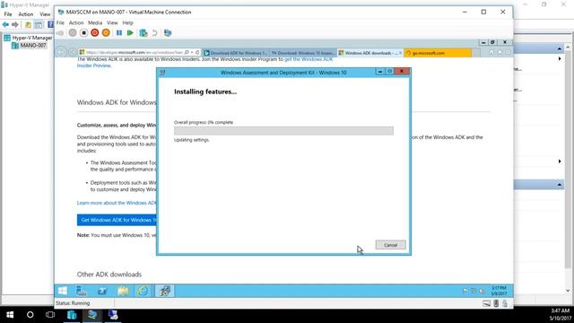Open Action menu in Virtual Machine Connection
This screenshot has width=574, height=323.
(x=76, y=22)
